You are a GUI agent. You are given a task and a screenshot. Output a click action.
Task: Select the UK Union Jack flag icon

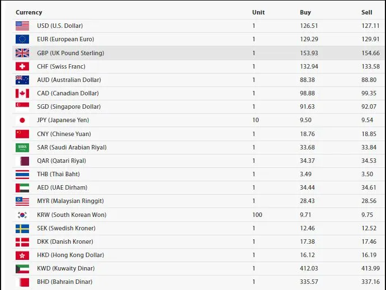click(22, 53)
